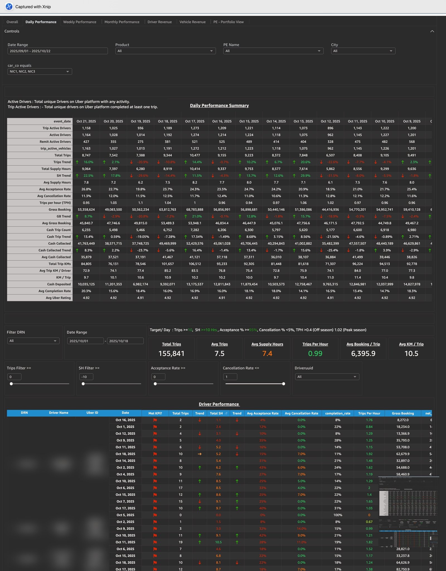The width and height of the screenshot is (446, 571).
Task: Click the red KPI flag in the Oct 4, 2025 driver row
Action: tap(155, 474)
